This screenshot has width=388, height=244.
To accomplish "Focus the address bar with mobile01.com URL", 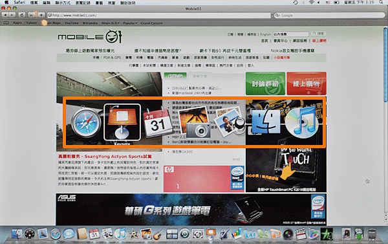I will pyautogui.click(x=159, y=16).
